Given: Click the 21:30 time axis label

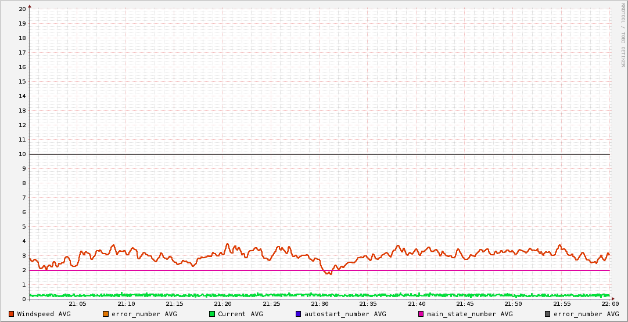Looking at the screenshot, I should [x=320, y=304].
